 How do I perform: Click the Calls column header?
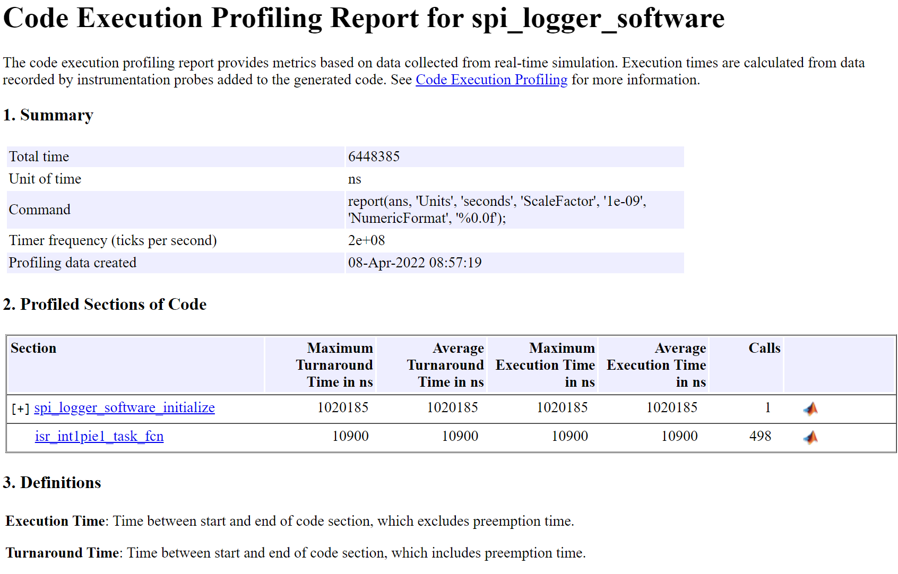click(x=764, y=348)
